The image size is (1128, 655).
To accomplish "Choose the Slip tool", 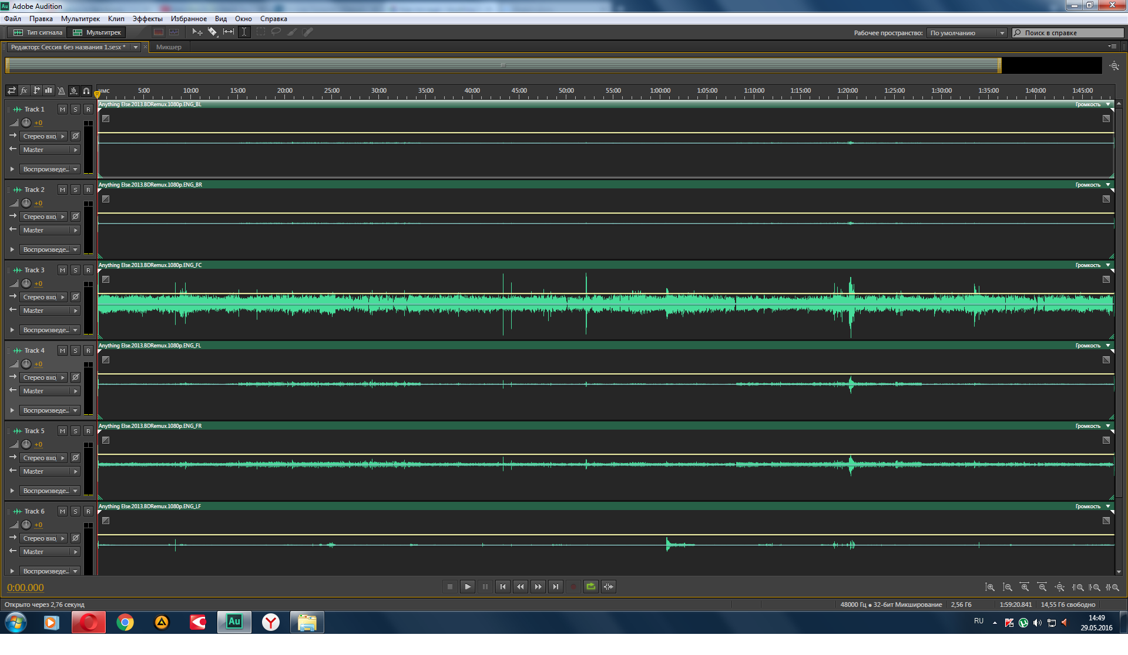I will coord(229,32).
